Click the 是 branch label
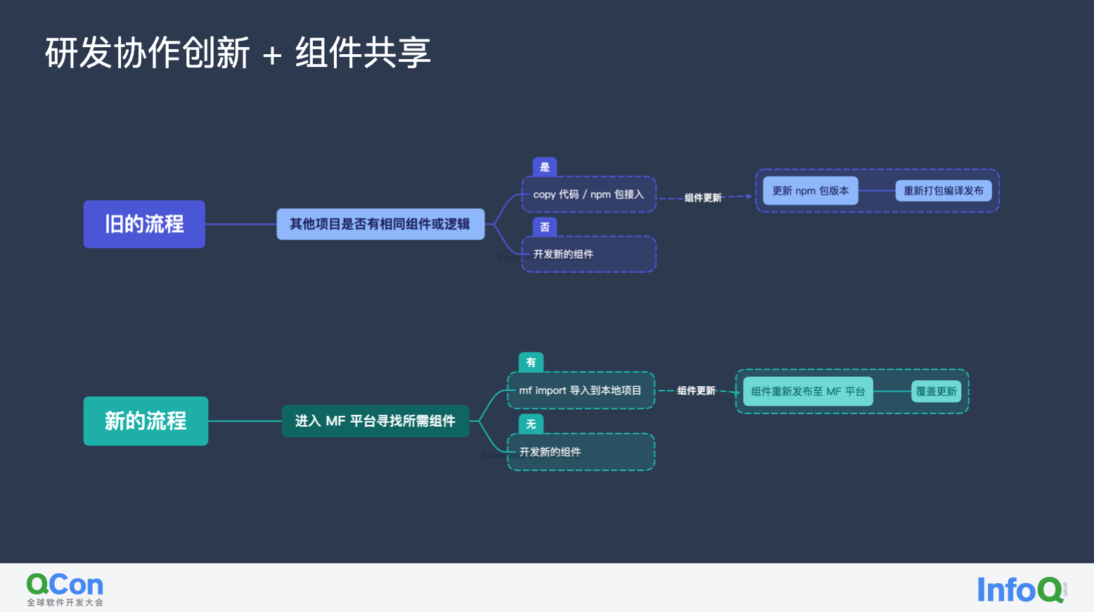 point(545,167)
